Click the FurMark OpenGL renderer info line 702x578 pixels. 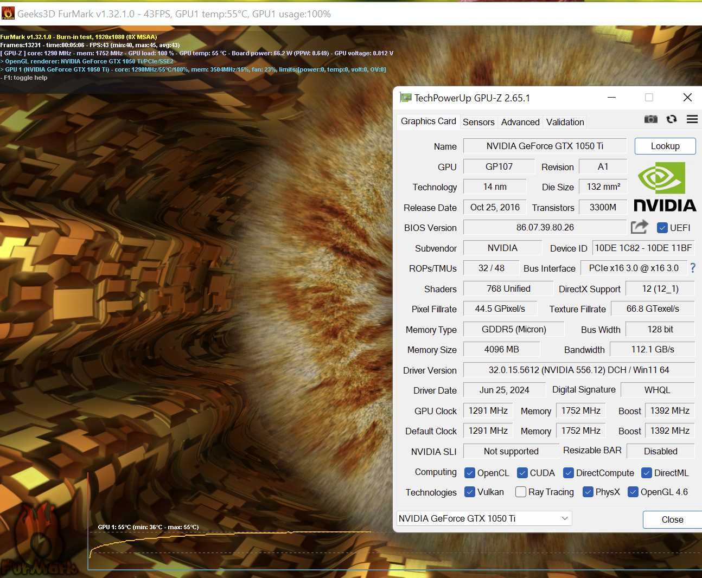click(87, 61)
